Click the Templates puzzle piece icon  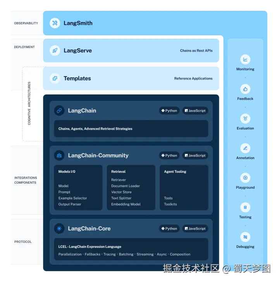point(55,78)
